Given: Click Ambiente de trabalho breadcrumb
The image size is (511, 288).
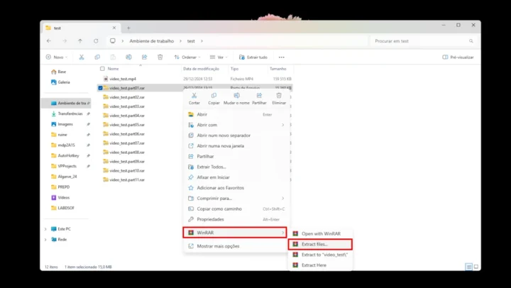Looking at the screenshot, I should [x=152, y=41].
